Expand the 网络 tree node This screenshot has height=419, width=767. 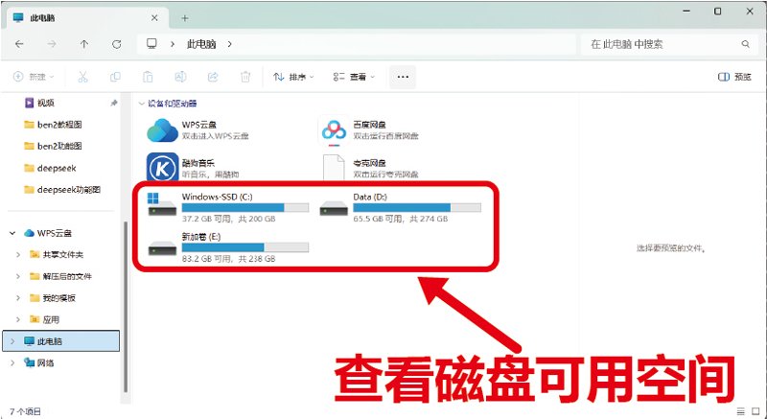click(12, 362)
